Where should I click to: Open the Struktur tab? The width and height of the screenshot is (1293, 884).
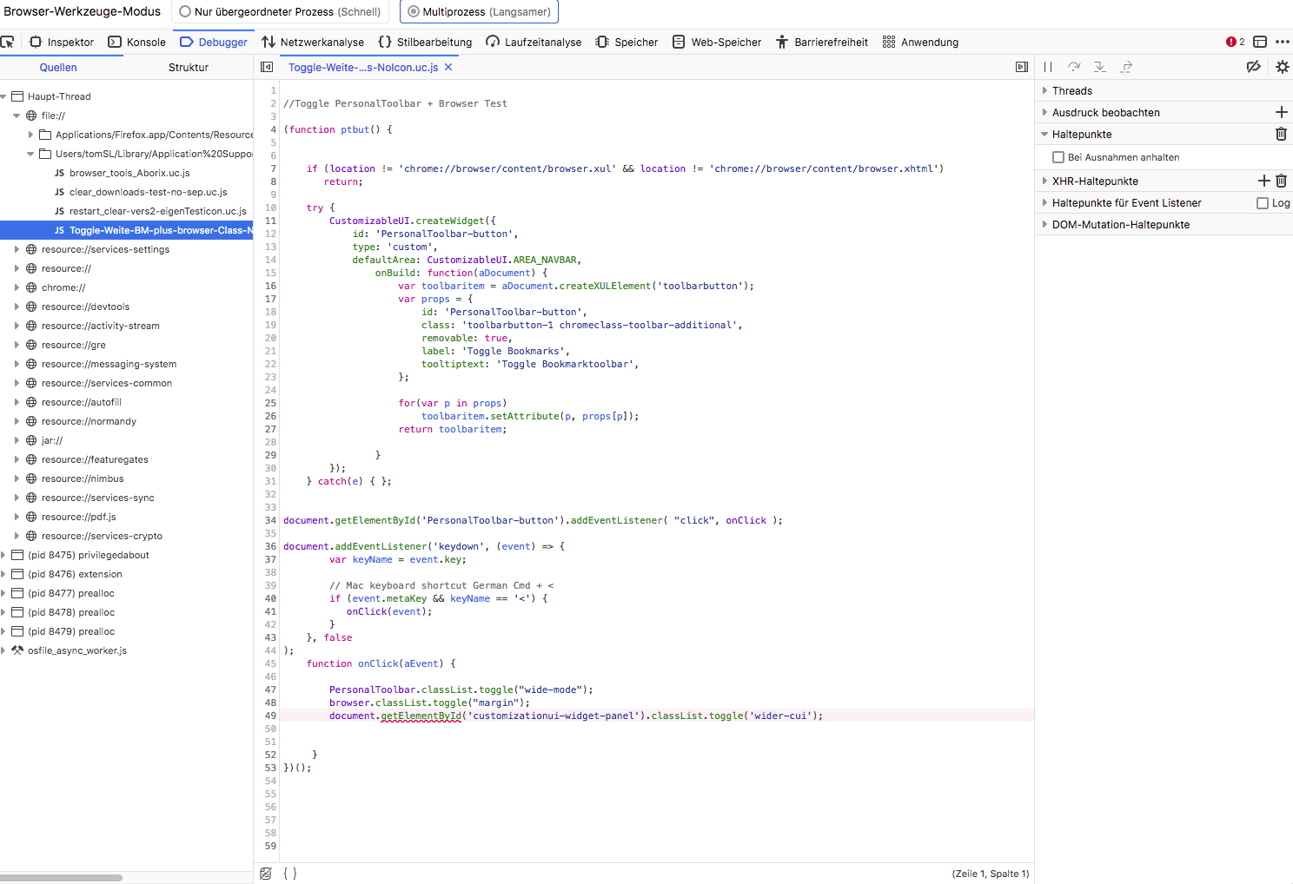click(188, 68)
